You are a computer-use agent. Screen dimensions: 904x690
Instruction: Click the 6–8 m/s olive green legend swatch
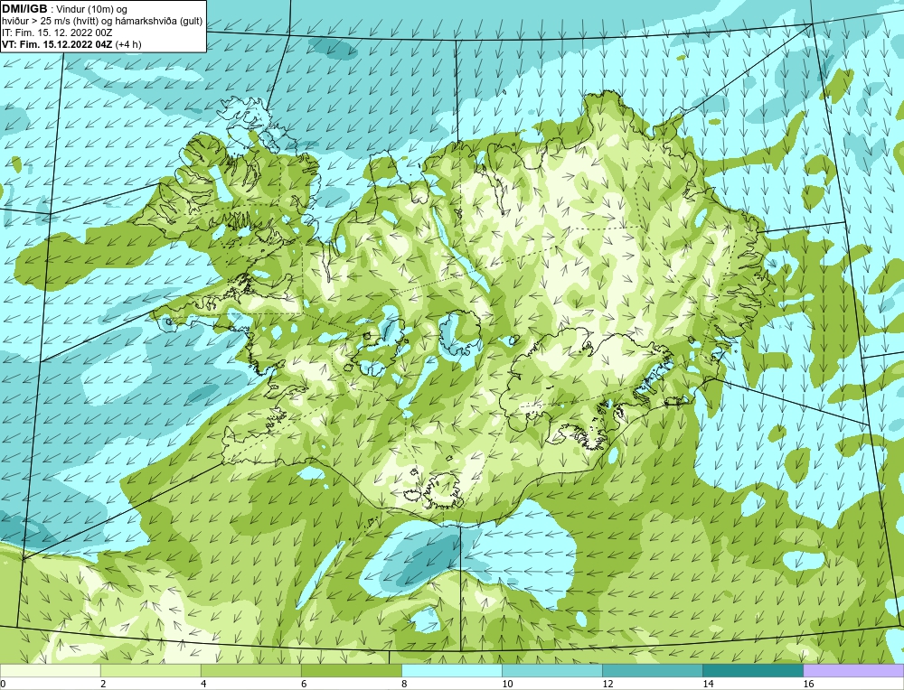(x=351, y=670)
